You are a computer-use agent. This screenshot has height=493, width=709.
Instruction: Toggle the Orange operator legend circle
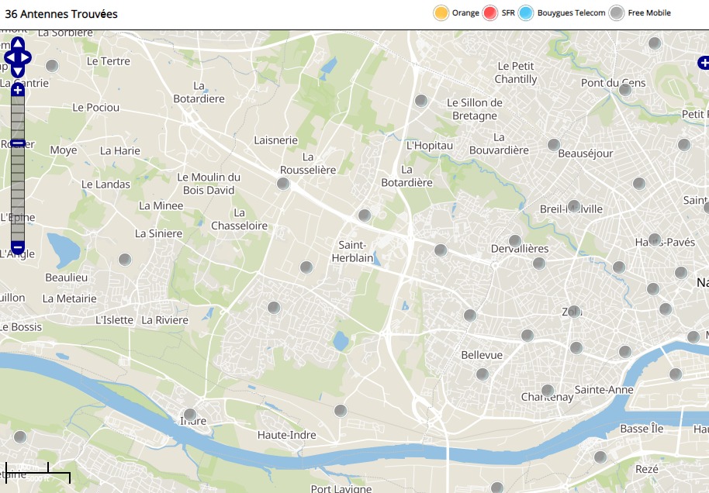441,13
